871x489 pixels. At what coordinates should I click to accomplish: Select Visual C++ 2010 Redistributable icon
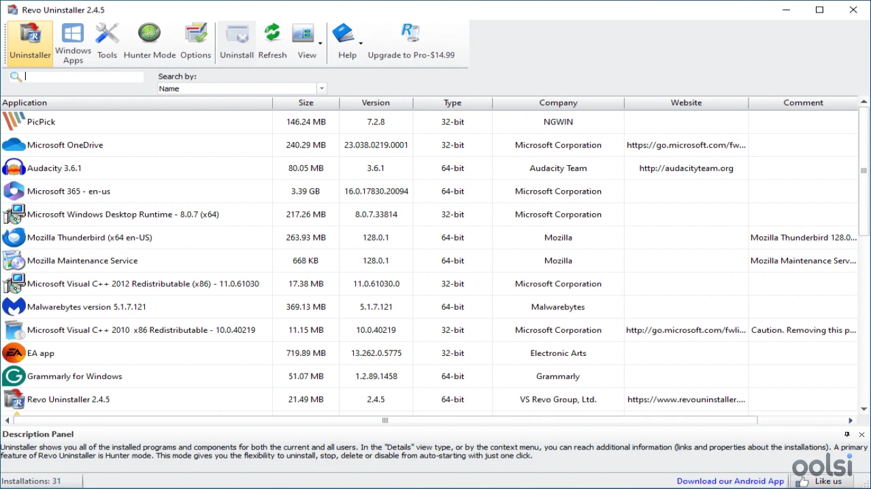[14, 329]
